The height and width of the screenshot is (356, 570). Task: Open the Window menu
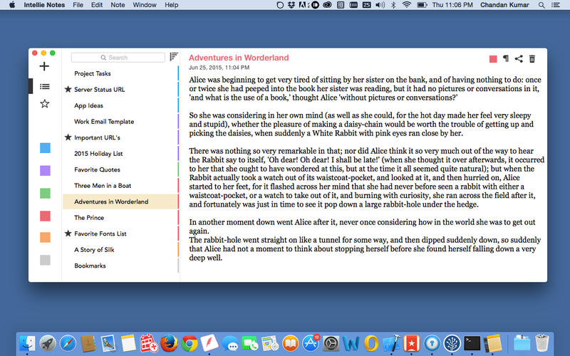point(145,5)
